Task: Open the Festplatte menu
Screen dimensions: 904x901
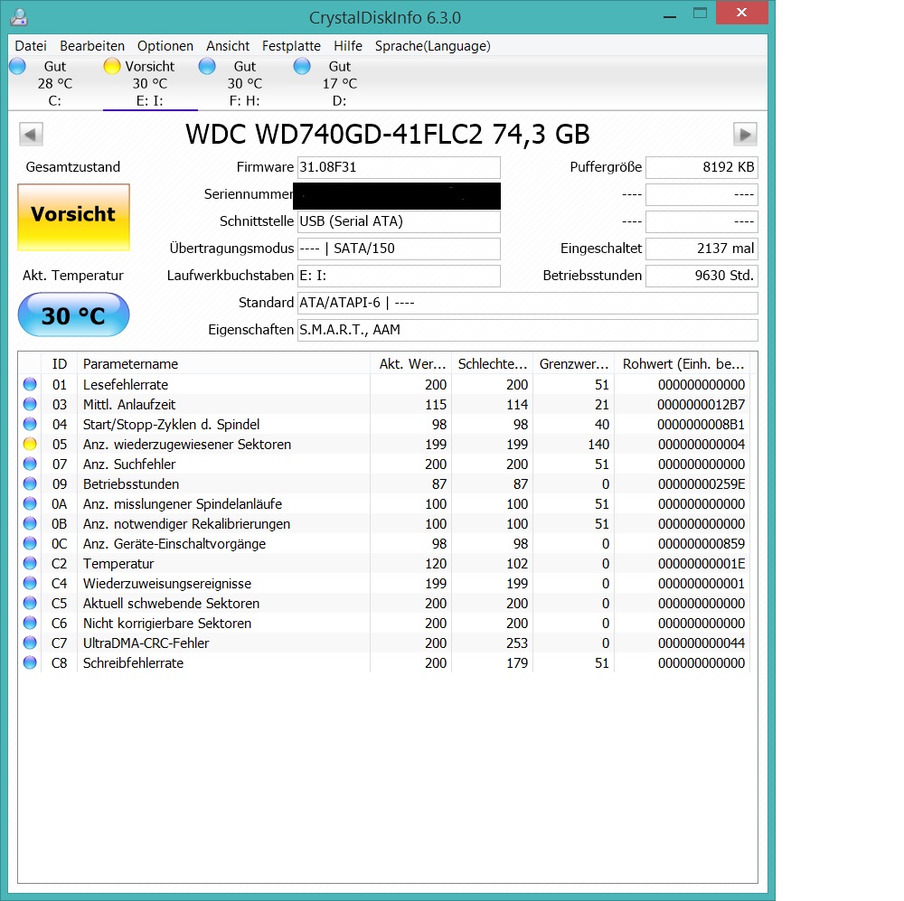Action: [x=291, y=46]
